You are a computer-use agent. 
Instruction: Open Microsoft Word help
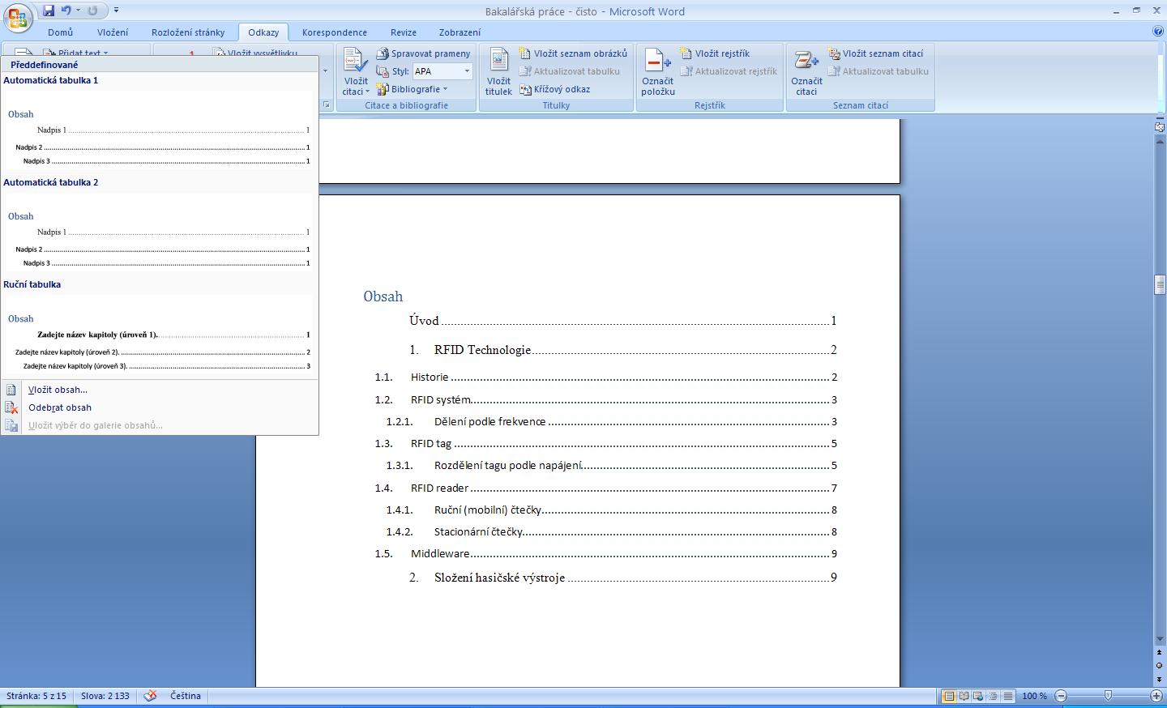(x=1158, y=32)
